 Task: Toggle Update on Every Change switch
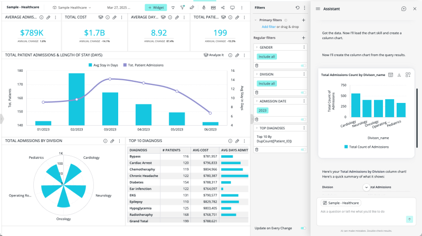click(303, 228)
